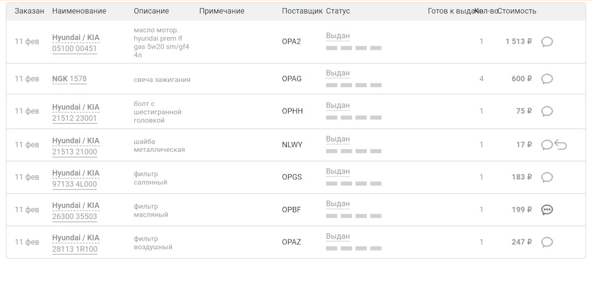The width and height of the screenshot is (592, 285).
Task: Open comment icon for washer 21513 21000
Action: click(546, 145)
